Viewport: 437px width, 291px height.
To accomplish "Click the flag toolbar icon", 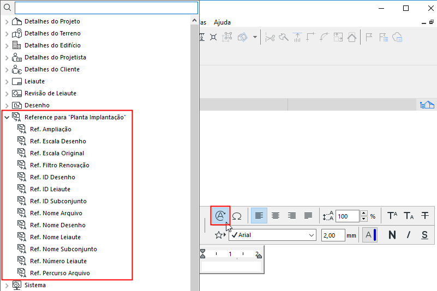I will click(369, 37).
